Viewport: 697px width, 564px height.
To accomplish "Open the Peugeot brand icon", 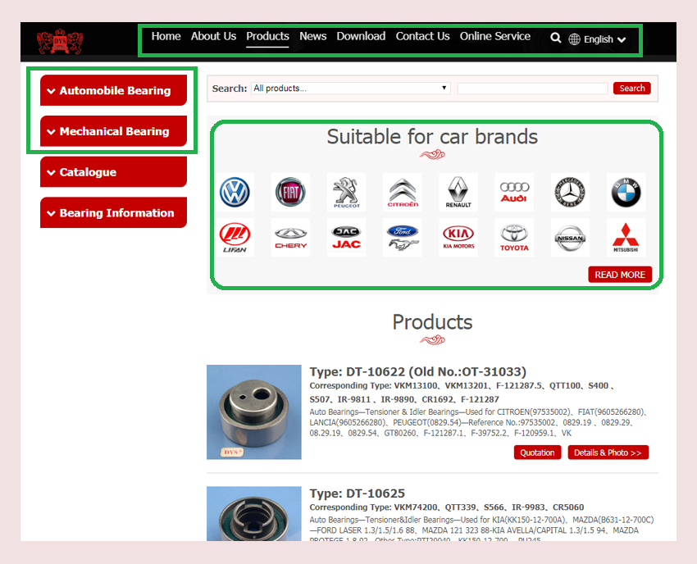I will [346, 193].
